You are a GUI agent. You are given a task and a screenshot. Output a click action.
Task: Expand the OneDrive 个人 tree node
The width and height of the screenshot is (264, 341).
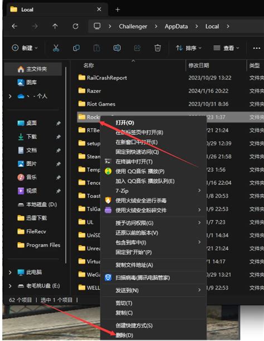tap(10, 96)
